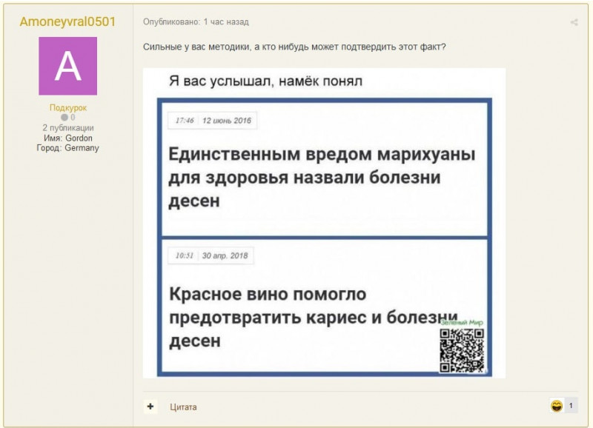Image resolution: width=593 pixels, height=428 pixels.
Task: Click the "Город: Germany" profile field
Action: (67, 148)
